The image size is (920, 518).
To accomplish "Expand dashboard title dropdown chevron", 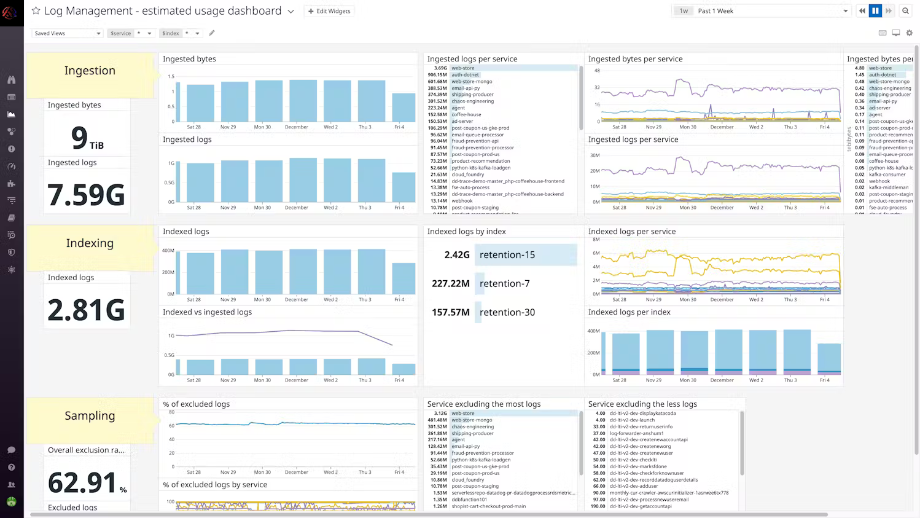I will tap(291, 12).
